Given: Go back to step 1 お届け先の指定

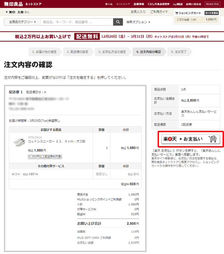Looking at the screenshot, I should click(x=44, y=52).
